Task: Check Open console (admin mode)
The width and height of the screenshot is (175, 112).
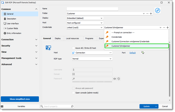Action: (x=73, y=93)
